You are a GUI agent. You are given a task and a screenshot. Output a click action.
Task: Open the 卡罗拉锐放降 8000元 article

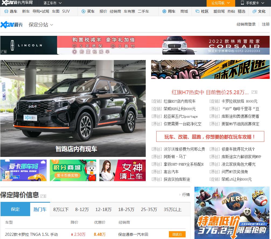(x=239, y=101)
